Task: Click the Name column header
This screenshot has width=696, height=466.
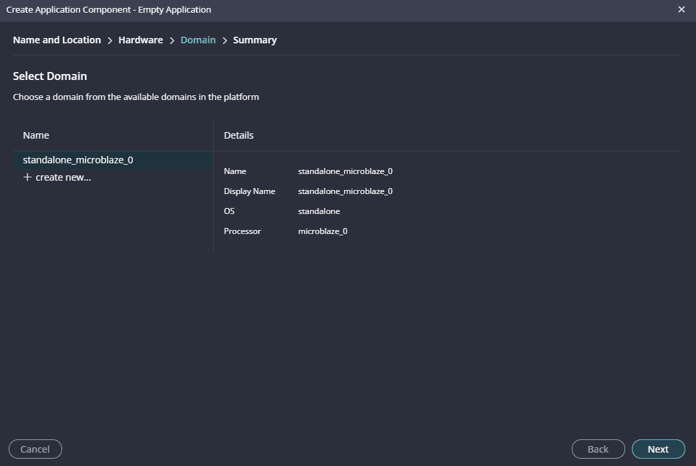Action: tap(36, 135)
